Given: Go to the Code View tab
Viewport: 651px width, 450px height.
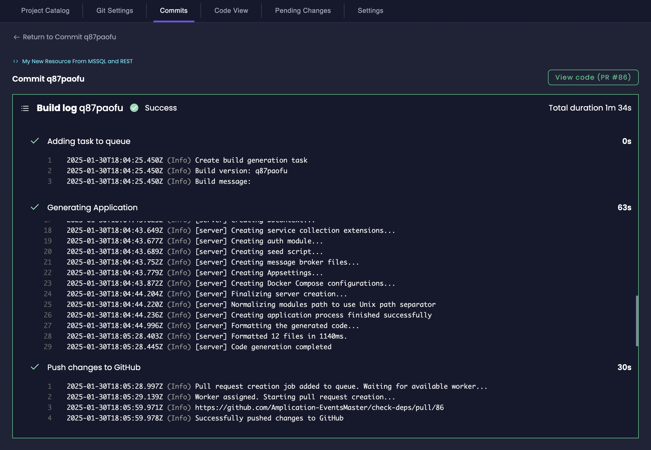Looking at the screenshot, I should [231, 10].
